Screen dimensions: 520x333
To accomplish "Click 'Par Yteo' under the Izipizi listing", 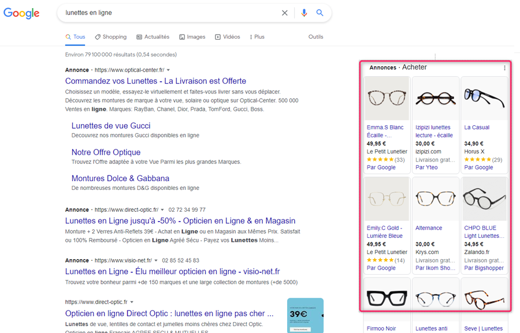I will tap(426, 168).
